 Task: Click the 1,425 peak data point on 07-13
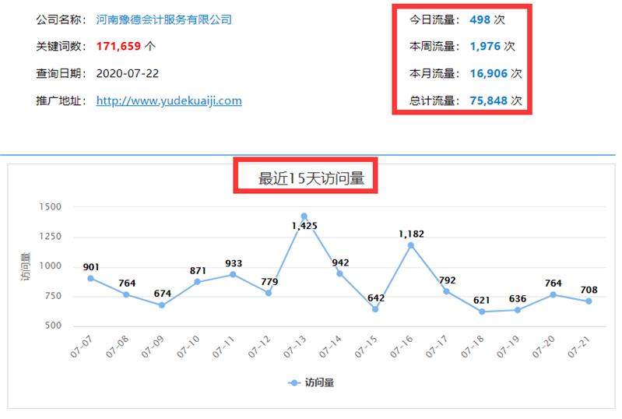304,217
